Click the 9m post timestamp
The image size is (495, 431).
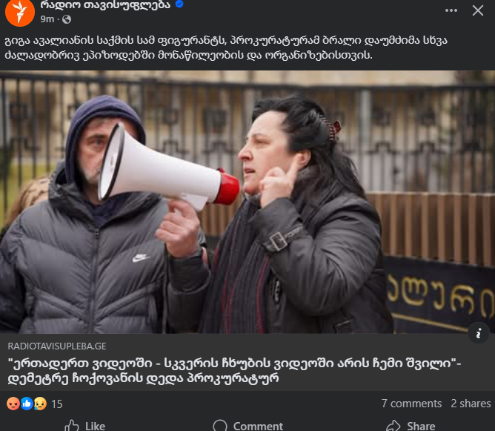pos(47,19)
